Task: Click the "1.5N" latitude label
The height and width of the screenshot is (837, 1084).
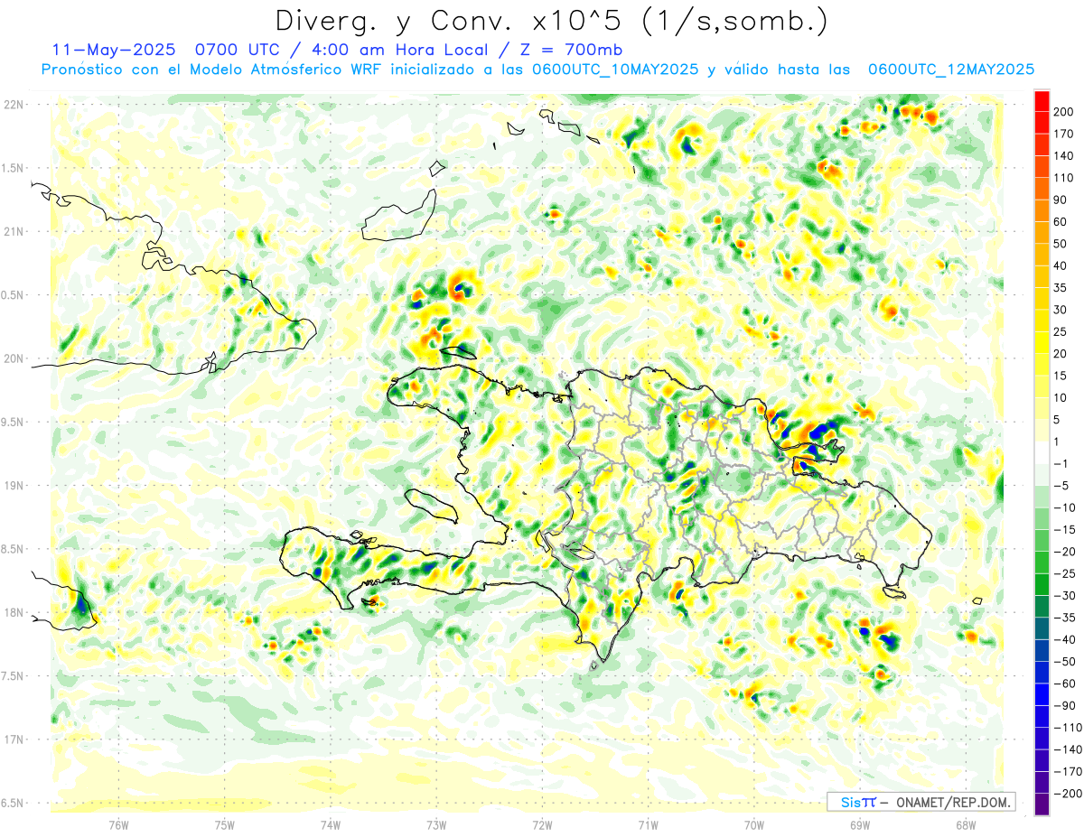Action: (x=14, y=169)
